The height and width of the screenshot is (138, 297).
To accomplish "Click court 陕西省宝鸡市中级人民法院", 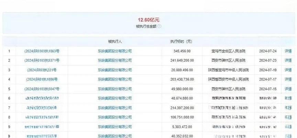I will 229,70.
